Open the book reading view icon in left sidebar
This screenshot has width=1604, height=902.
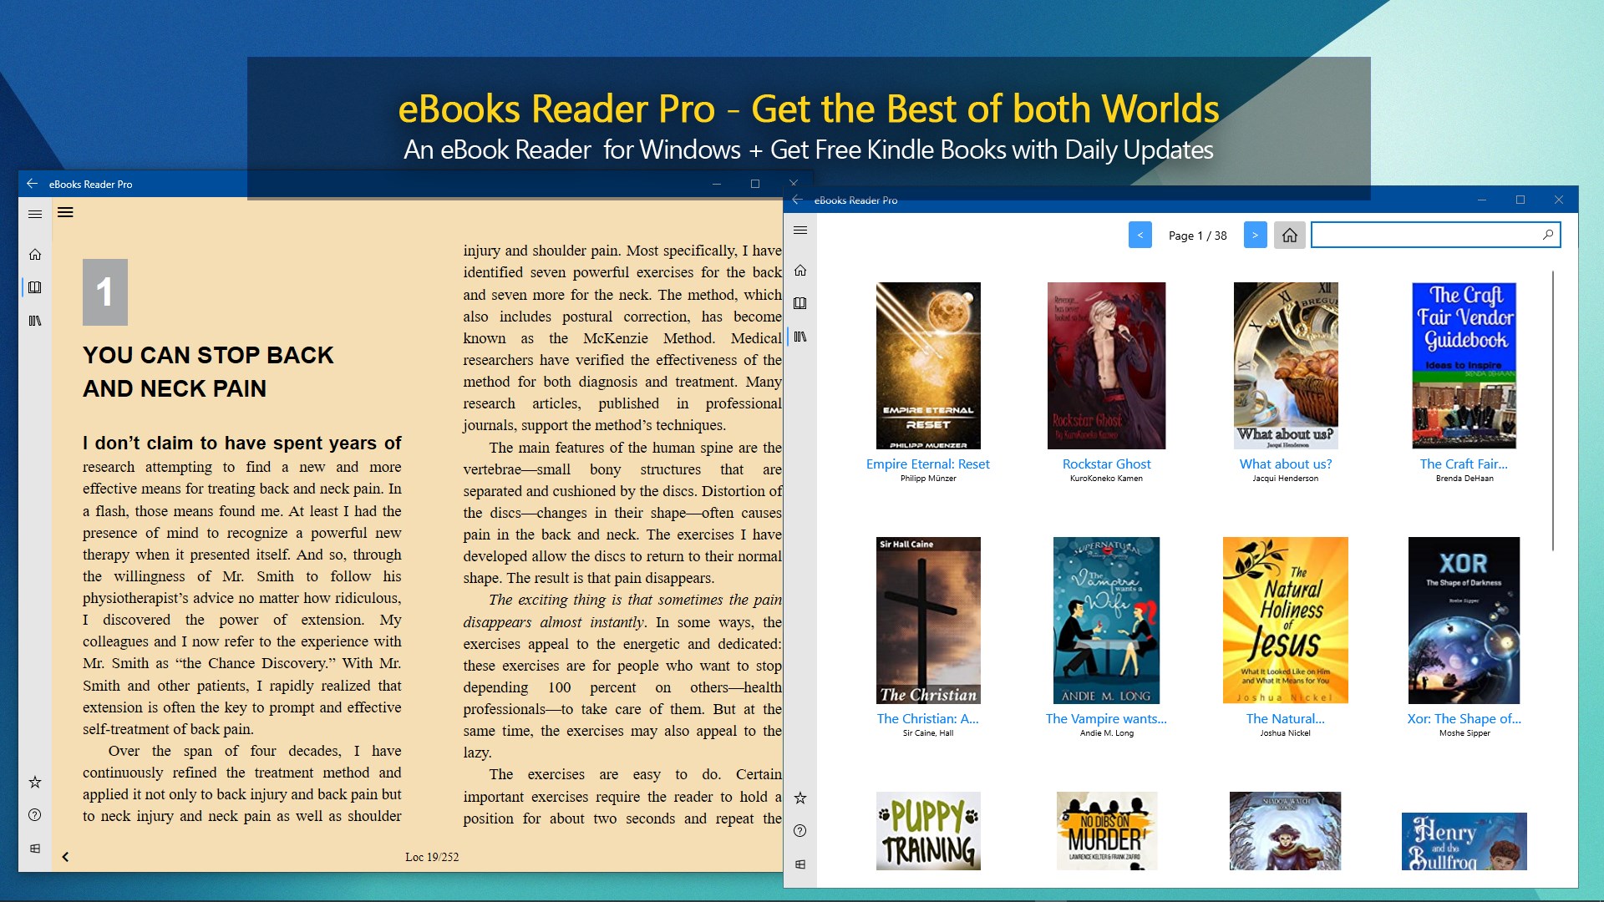click(35, 287)
